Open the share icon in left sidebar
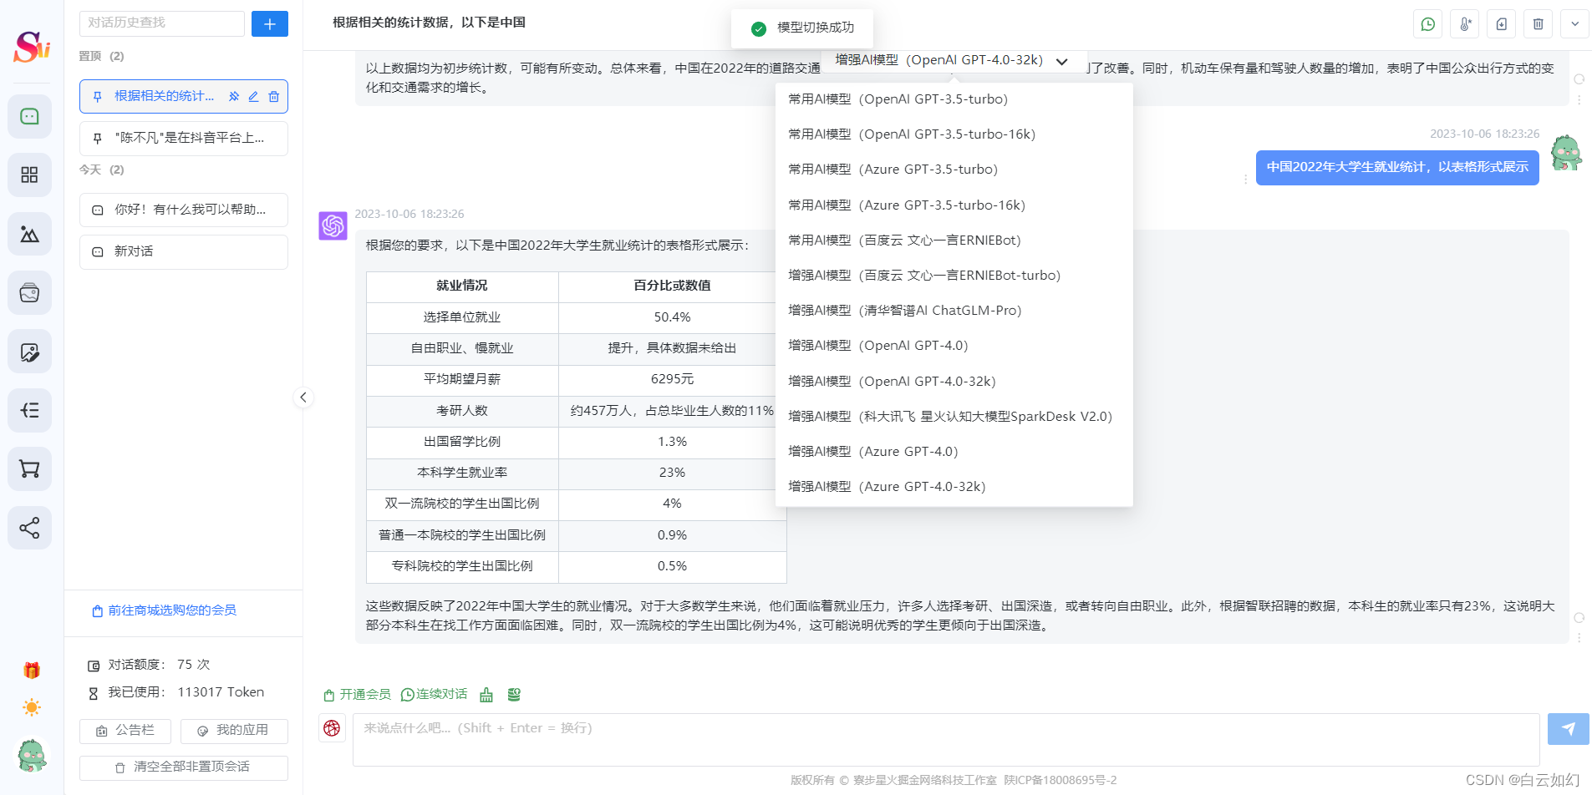 coord(29,528)
